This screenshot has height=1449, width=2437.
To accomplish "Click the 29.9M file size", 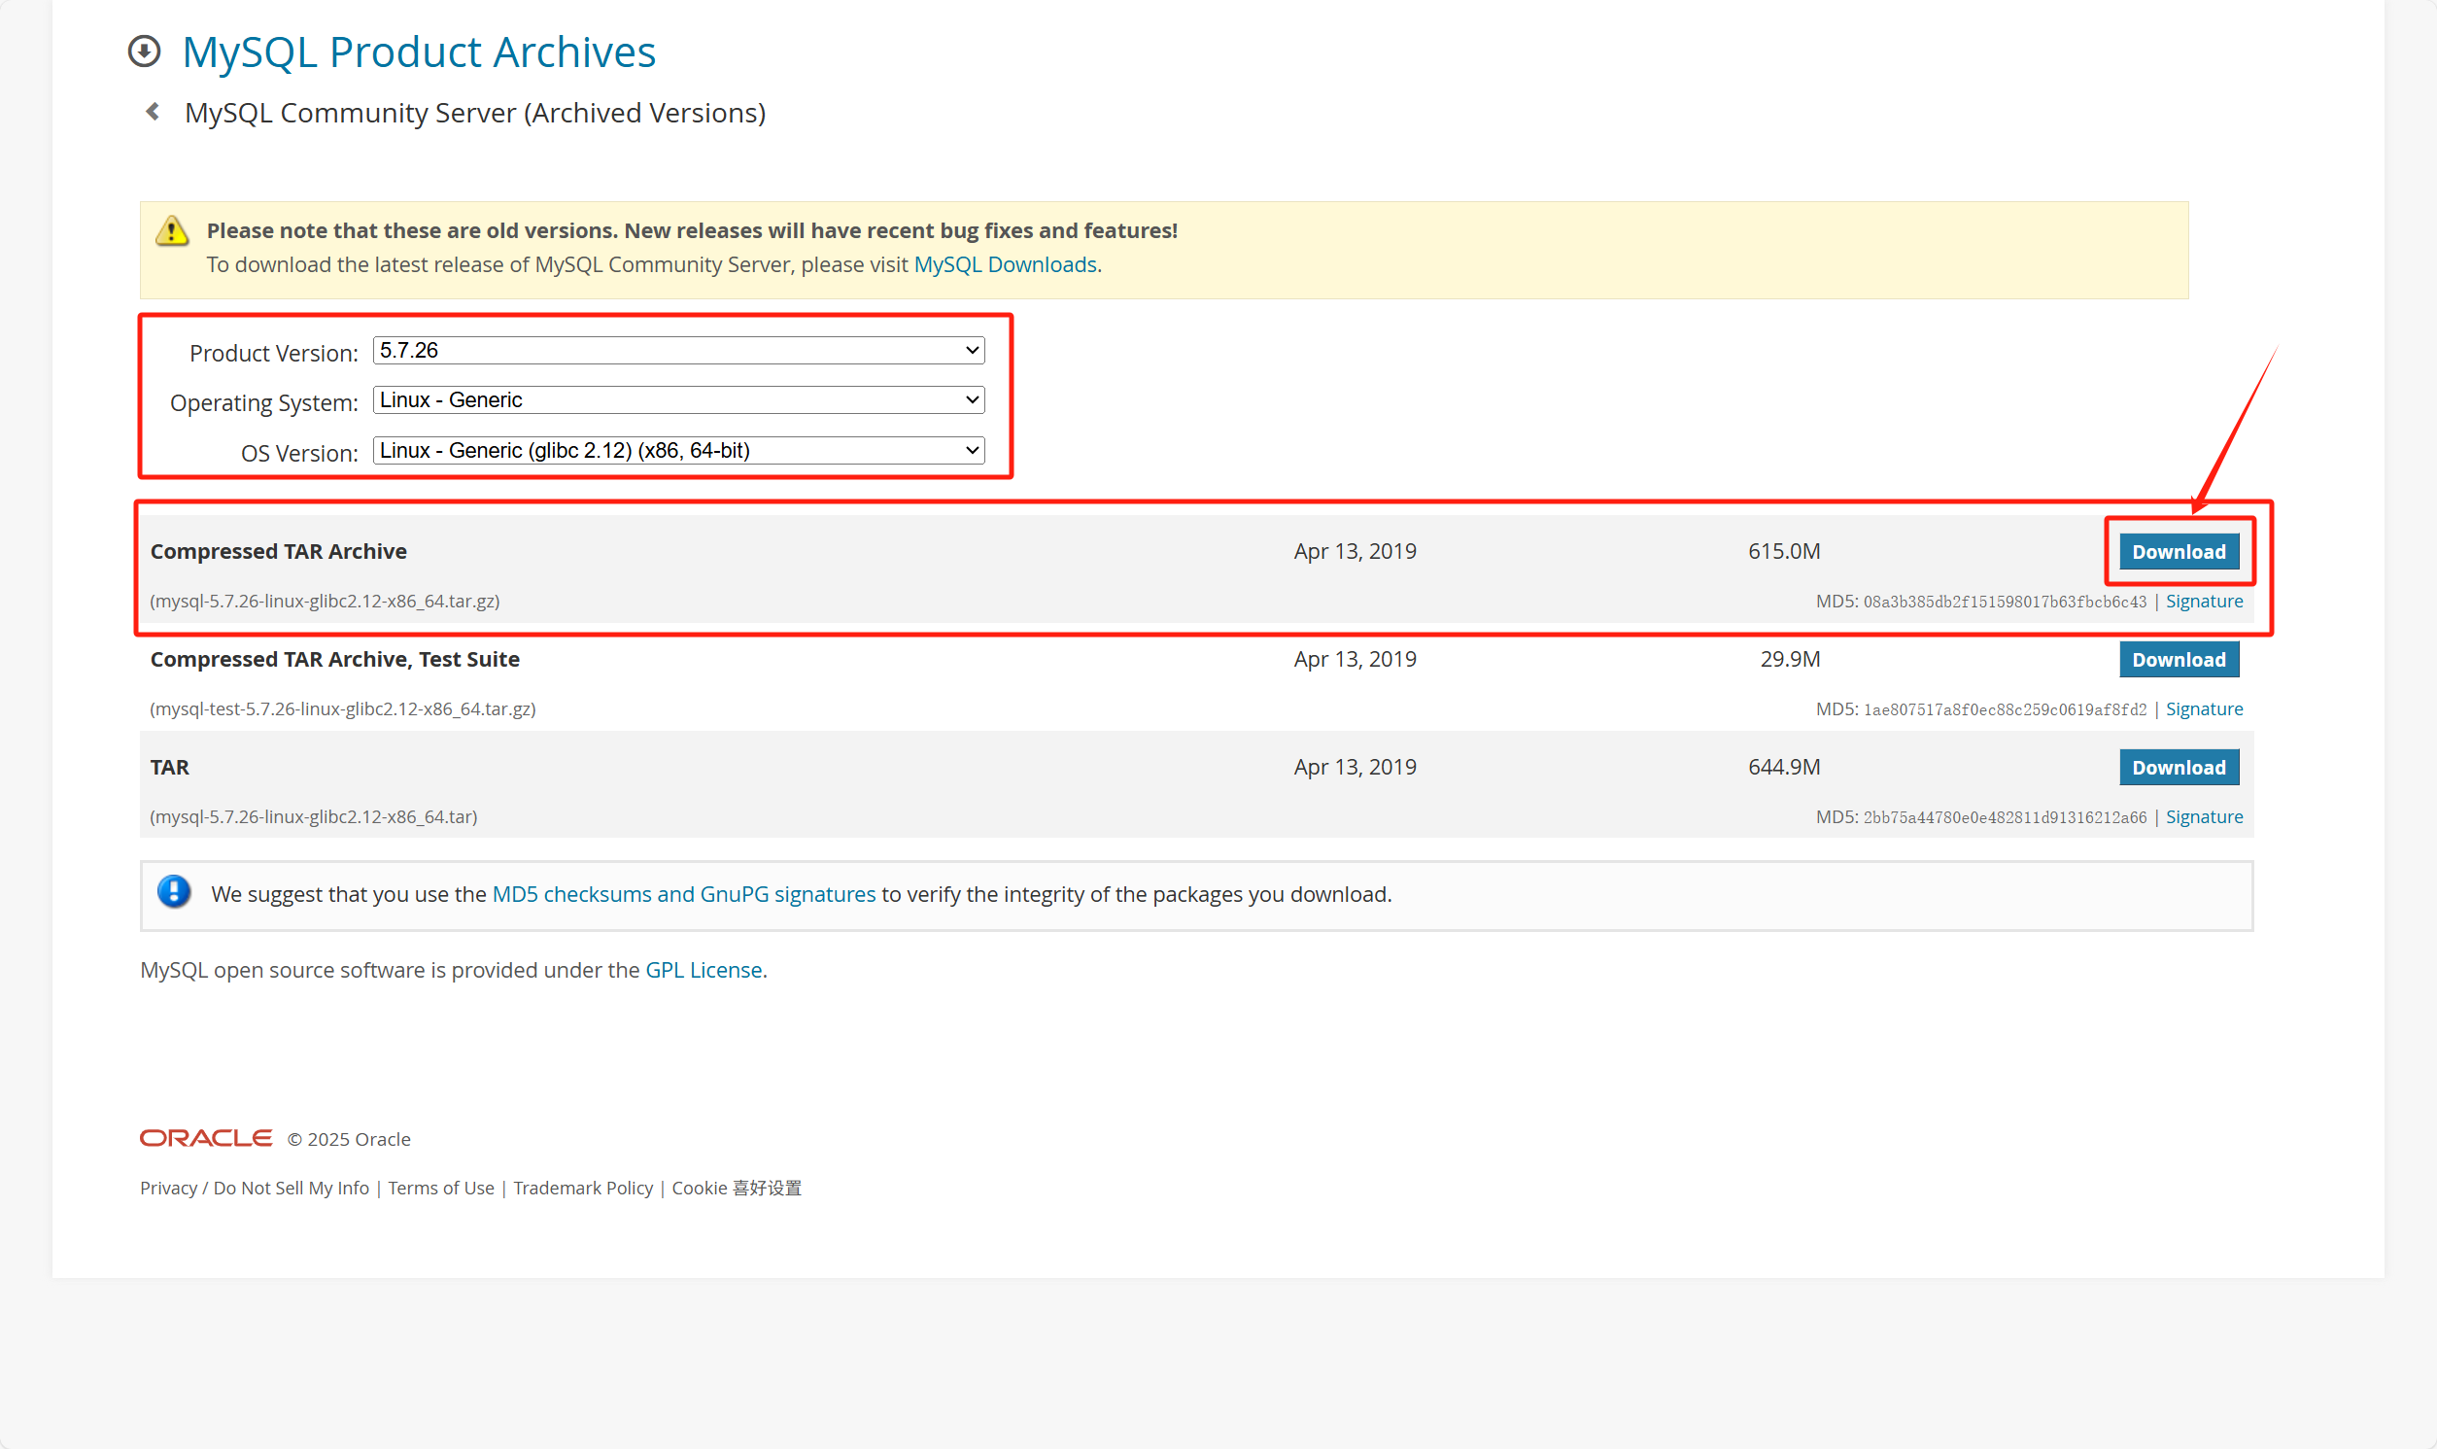I will click(x=1790, y=659).
